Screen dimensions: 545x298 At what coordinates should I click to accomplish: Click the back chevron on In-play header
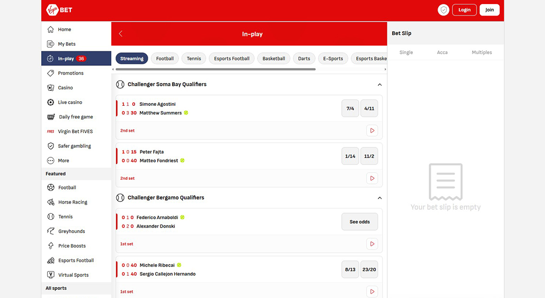pyautogui.click(x=120, y=33)
